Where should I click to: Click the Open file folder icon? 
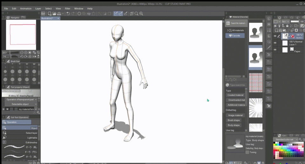[54, 14]
